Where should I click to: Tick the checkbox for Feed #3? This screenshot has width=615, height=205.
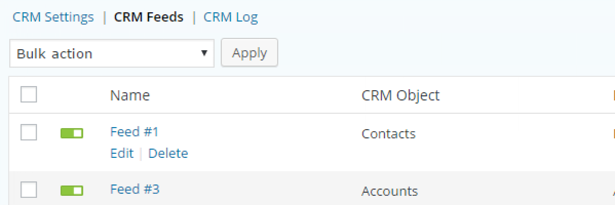pos(29,189)
